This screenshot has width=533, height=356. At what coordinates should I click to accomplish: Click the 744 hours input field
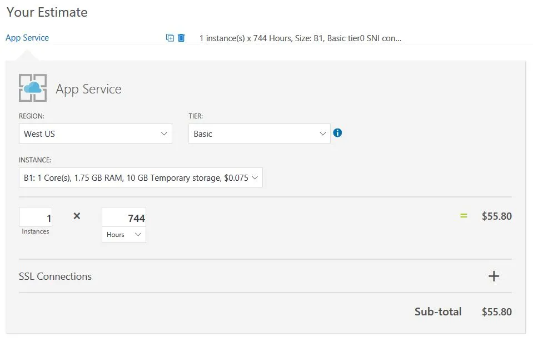(x=124, y=217)
